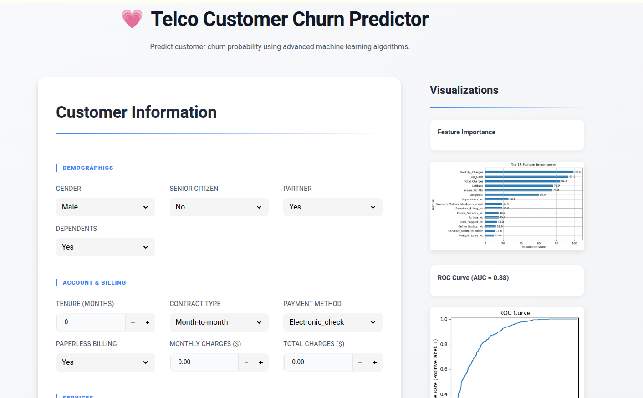The image size is (643, 398).
Task: Focus the Tenure months input field
Action: pyautogui.click(x=91, y=322)
